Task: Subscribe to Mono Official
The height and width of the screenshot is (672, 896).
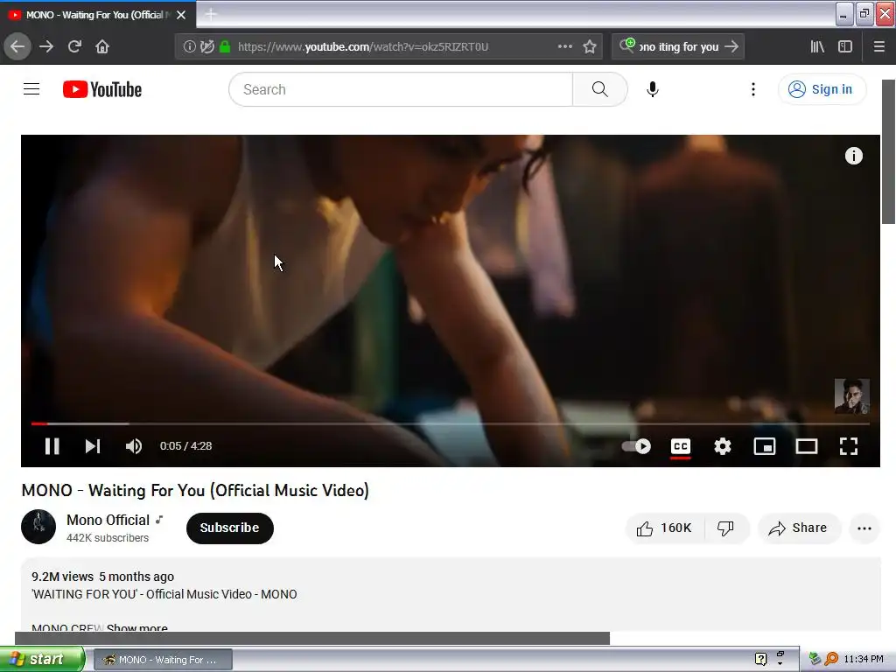Action: (x=230, y=528)
